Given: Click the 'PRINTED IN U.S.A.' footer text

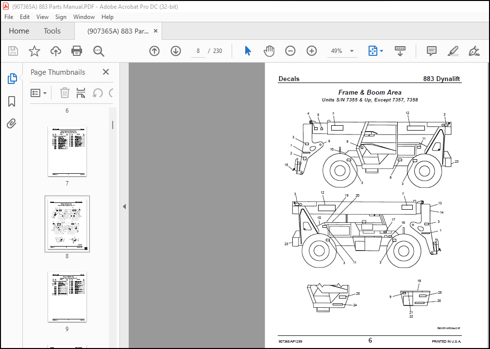Looking at the screenshot, I should [x=446, y=342].
